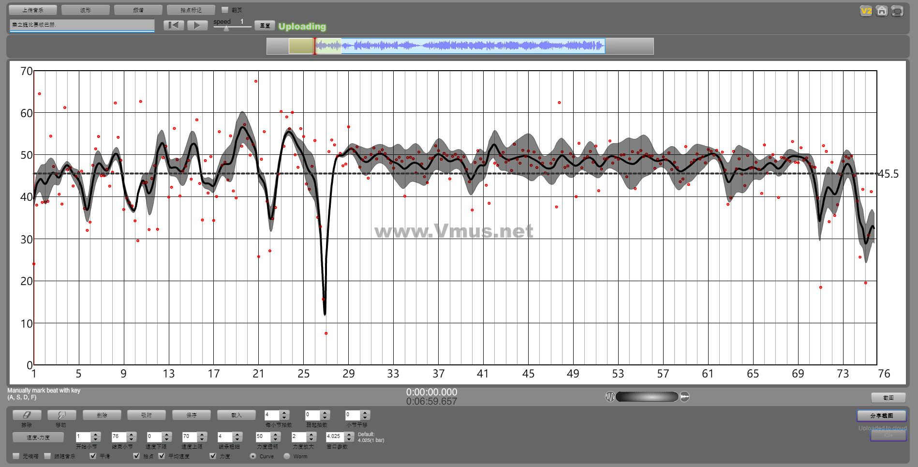Viewport: 918px width, 467px height.
Task: Uncheck the 平均速度 checkbox
Action: [x=162, y=456]
